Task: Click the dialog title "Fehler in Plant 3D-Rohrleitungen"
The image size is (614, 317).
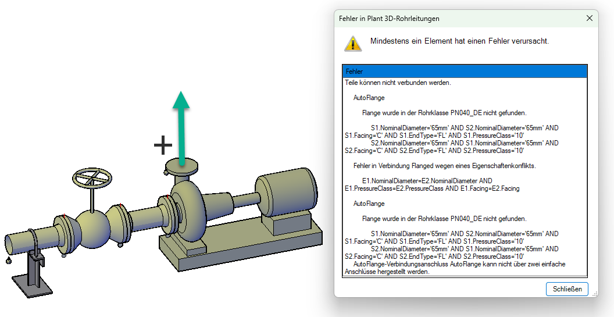Action: pyautogui.click(x=389, y=19)
